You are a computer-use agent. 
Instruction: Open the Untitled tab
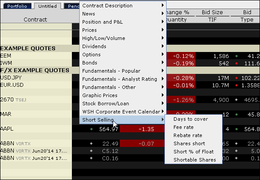[x=47, y=6]
